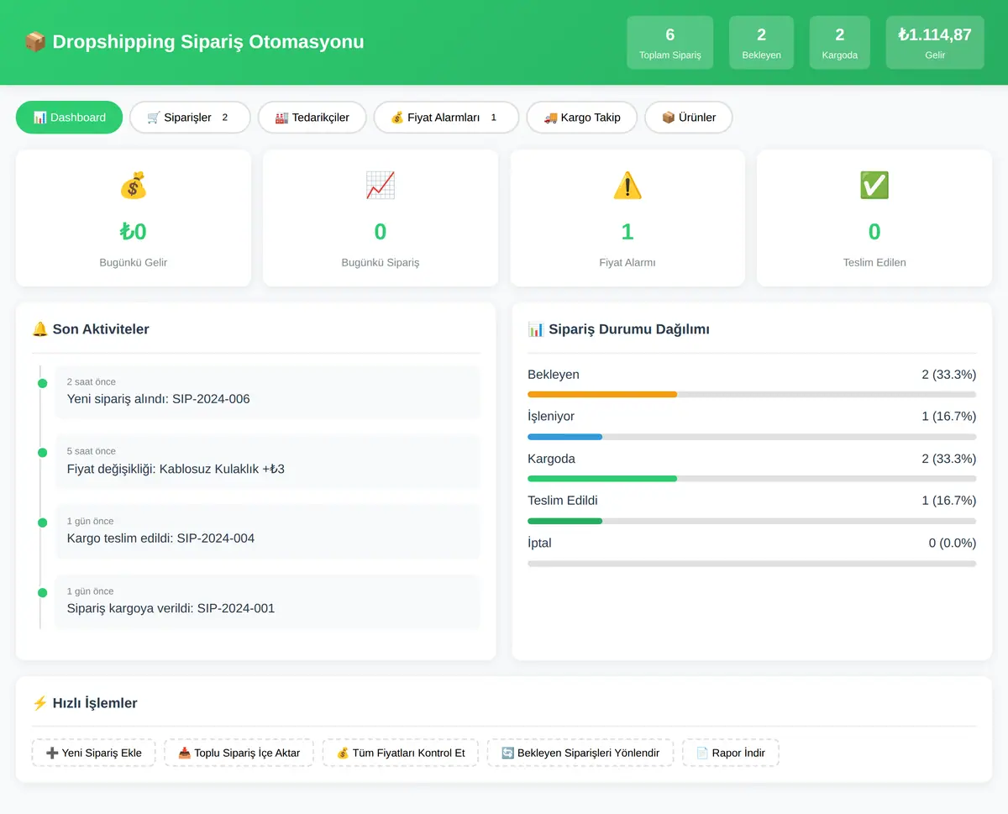Switch to the Siparişler tab
The height and width of the screenshot is (814, 1008).
[x=190, y=118]
